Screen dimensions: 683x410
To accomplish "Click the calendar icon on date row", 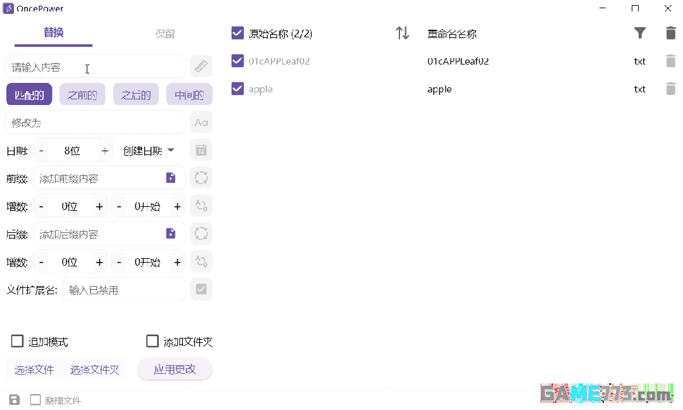I will [x=201, y=150].
